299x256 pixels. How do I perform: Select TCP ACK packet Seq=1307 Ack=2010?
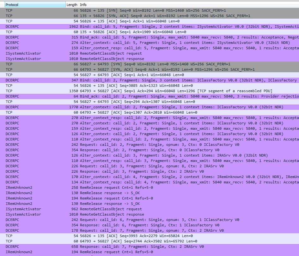point(149,112)
